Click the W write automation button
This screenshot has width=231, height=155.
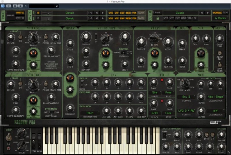click(20, 6)
